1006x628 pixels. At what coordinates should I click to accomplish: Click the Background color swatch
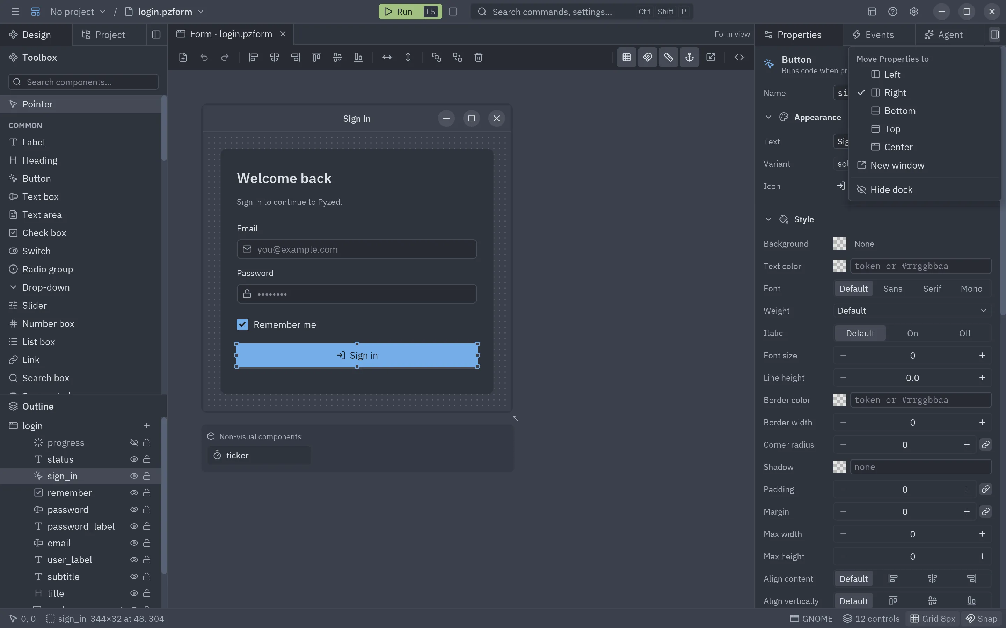839,244
